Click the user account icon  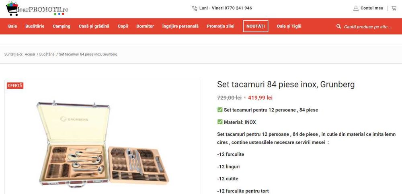click(x=356, y=8)
